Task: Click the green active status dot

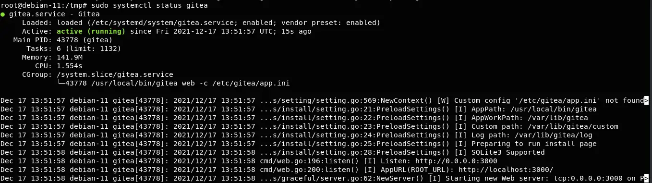Action: (3, 15)
